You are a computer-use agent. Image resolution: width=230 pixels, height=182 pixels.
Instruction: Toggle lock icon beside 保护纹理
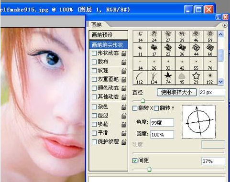[x=124, y=142]
